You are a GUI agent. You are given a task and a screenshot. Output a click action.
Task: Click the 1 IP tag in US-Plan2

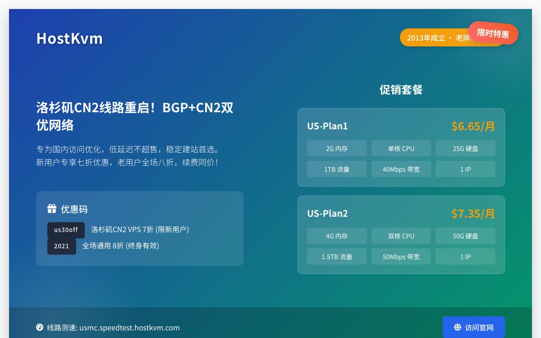465,256
